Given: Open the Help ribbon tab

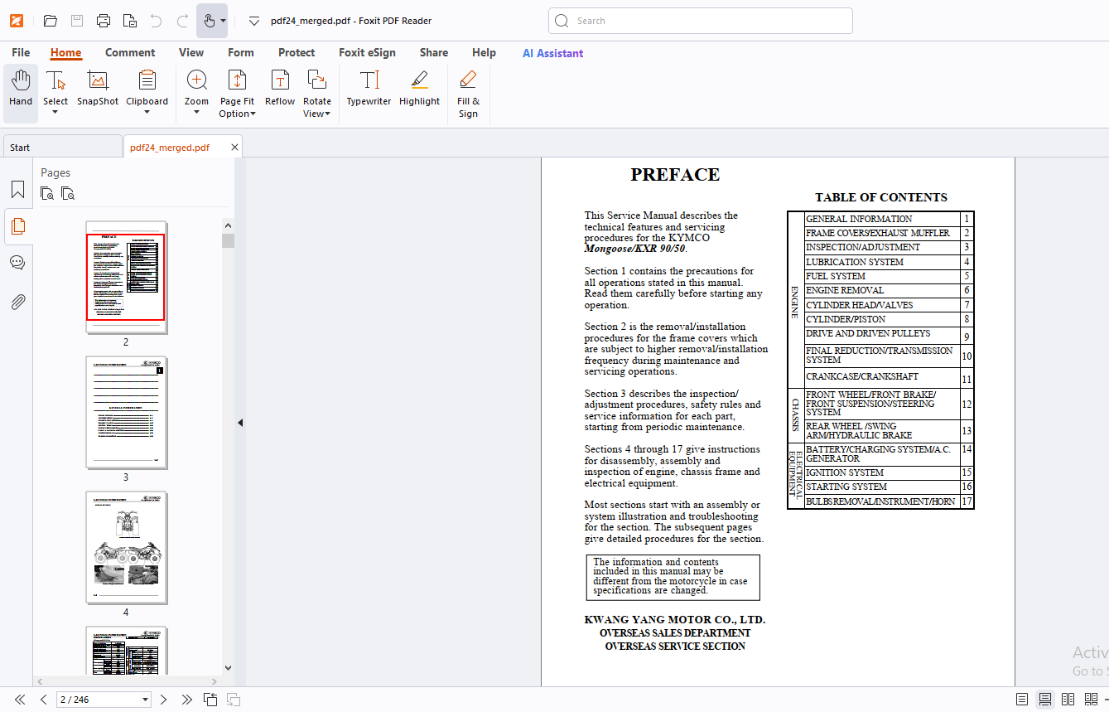Looking at the screenshot, I should pos(484,52).
